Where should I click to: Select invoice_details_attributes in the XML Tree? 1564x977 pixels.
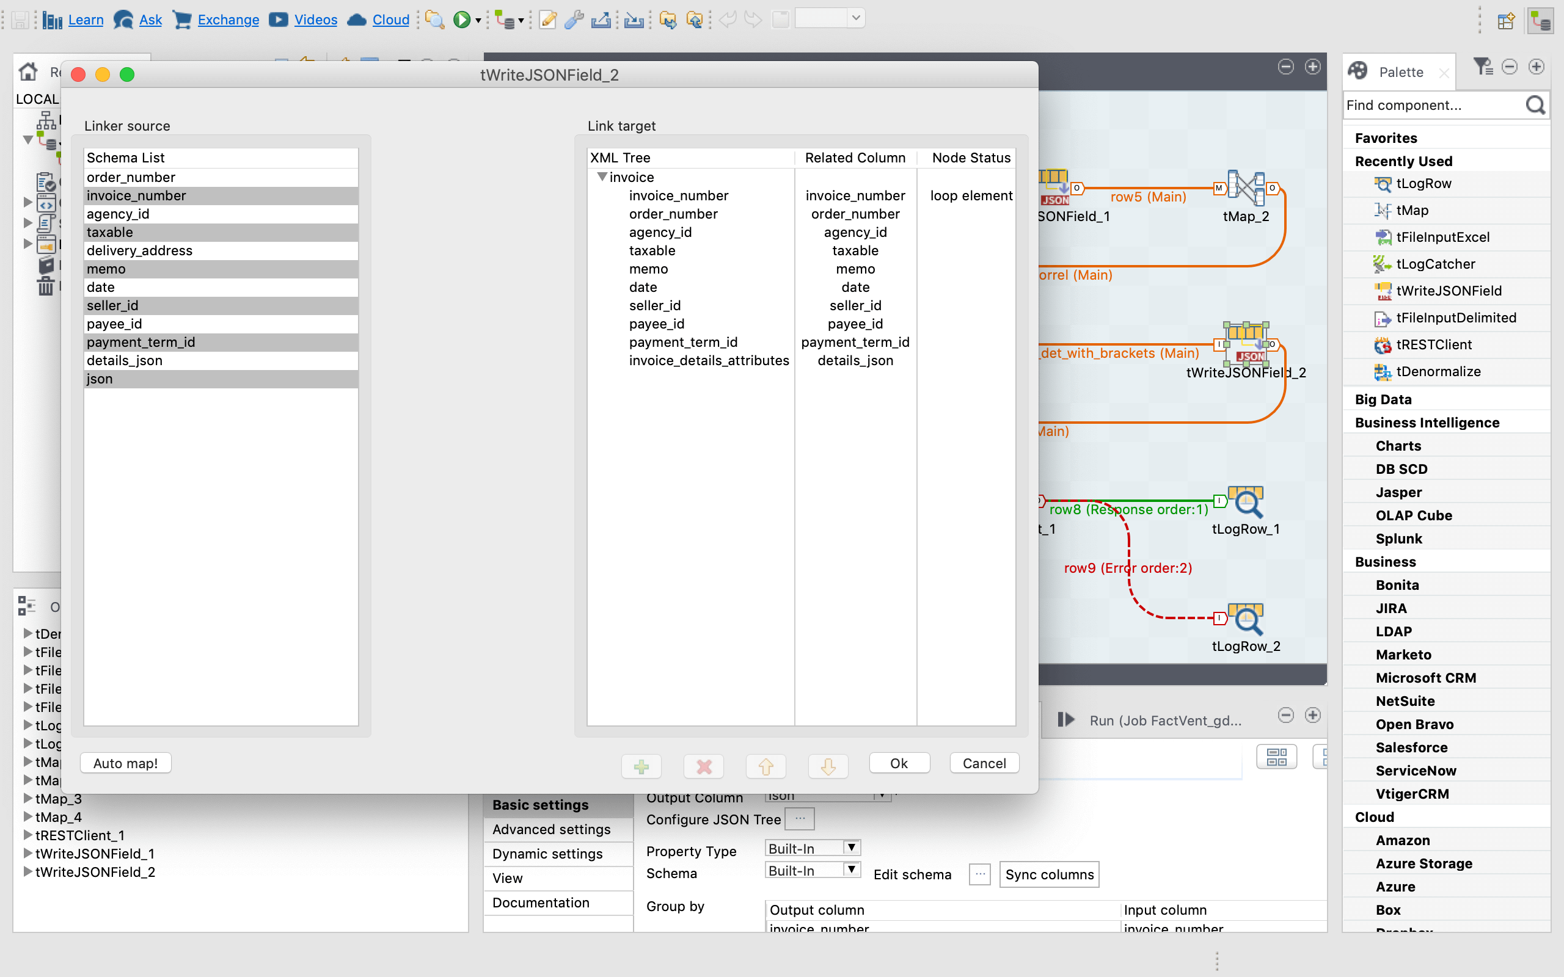[x=709, y=360]
